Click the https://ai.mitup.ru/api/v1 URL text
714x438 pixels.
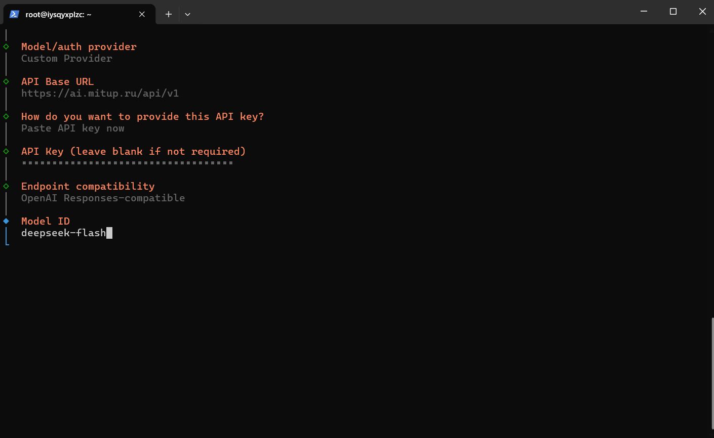[100, 93]
